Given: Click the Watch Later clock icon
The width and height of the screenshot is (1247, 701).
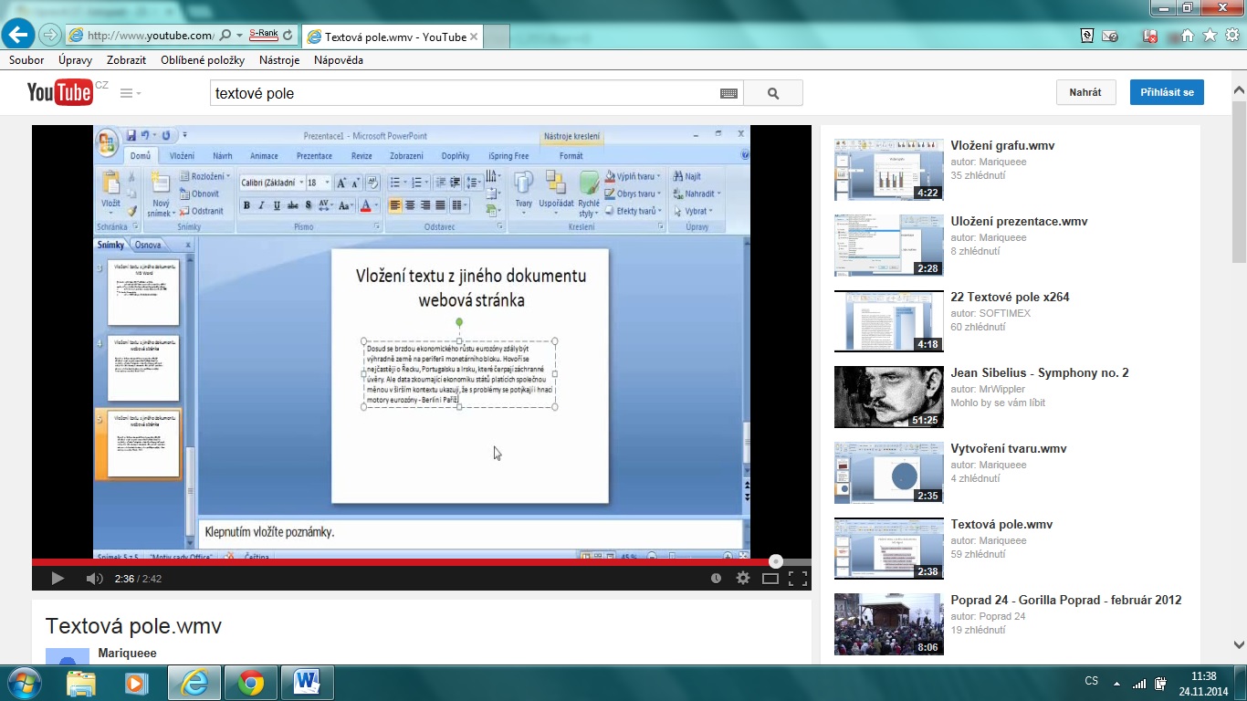Looking at the screenshot, I should click(716, 578).
